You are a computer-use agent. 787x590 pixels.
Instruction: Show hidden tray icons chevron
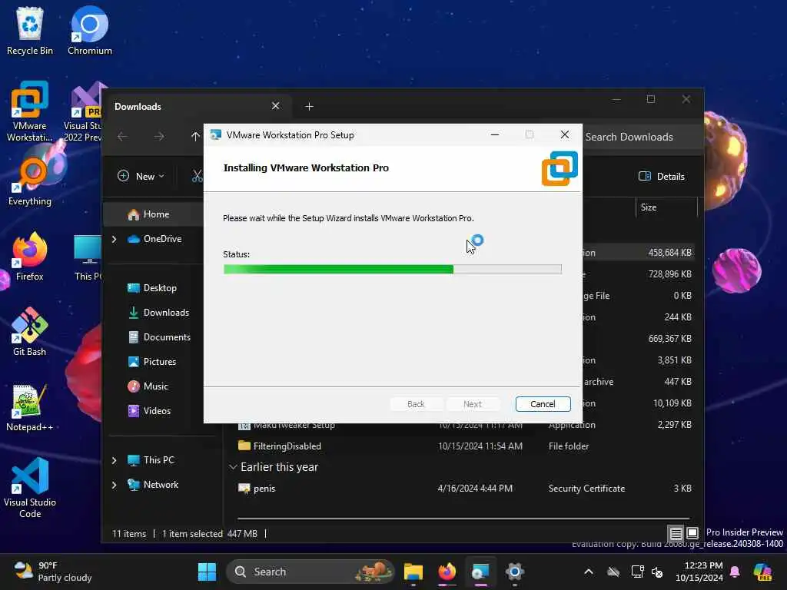588,572
